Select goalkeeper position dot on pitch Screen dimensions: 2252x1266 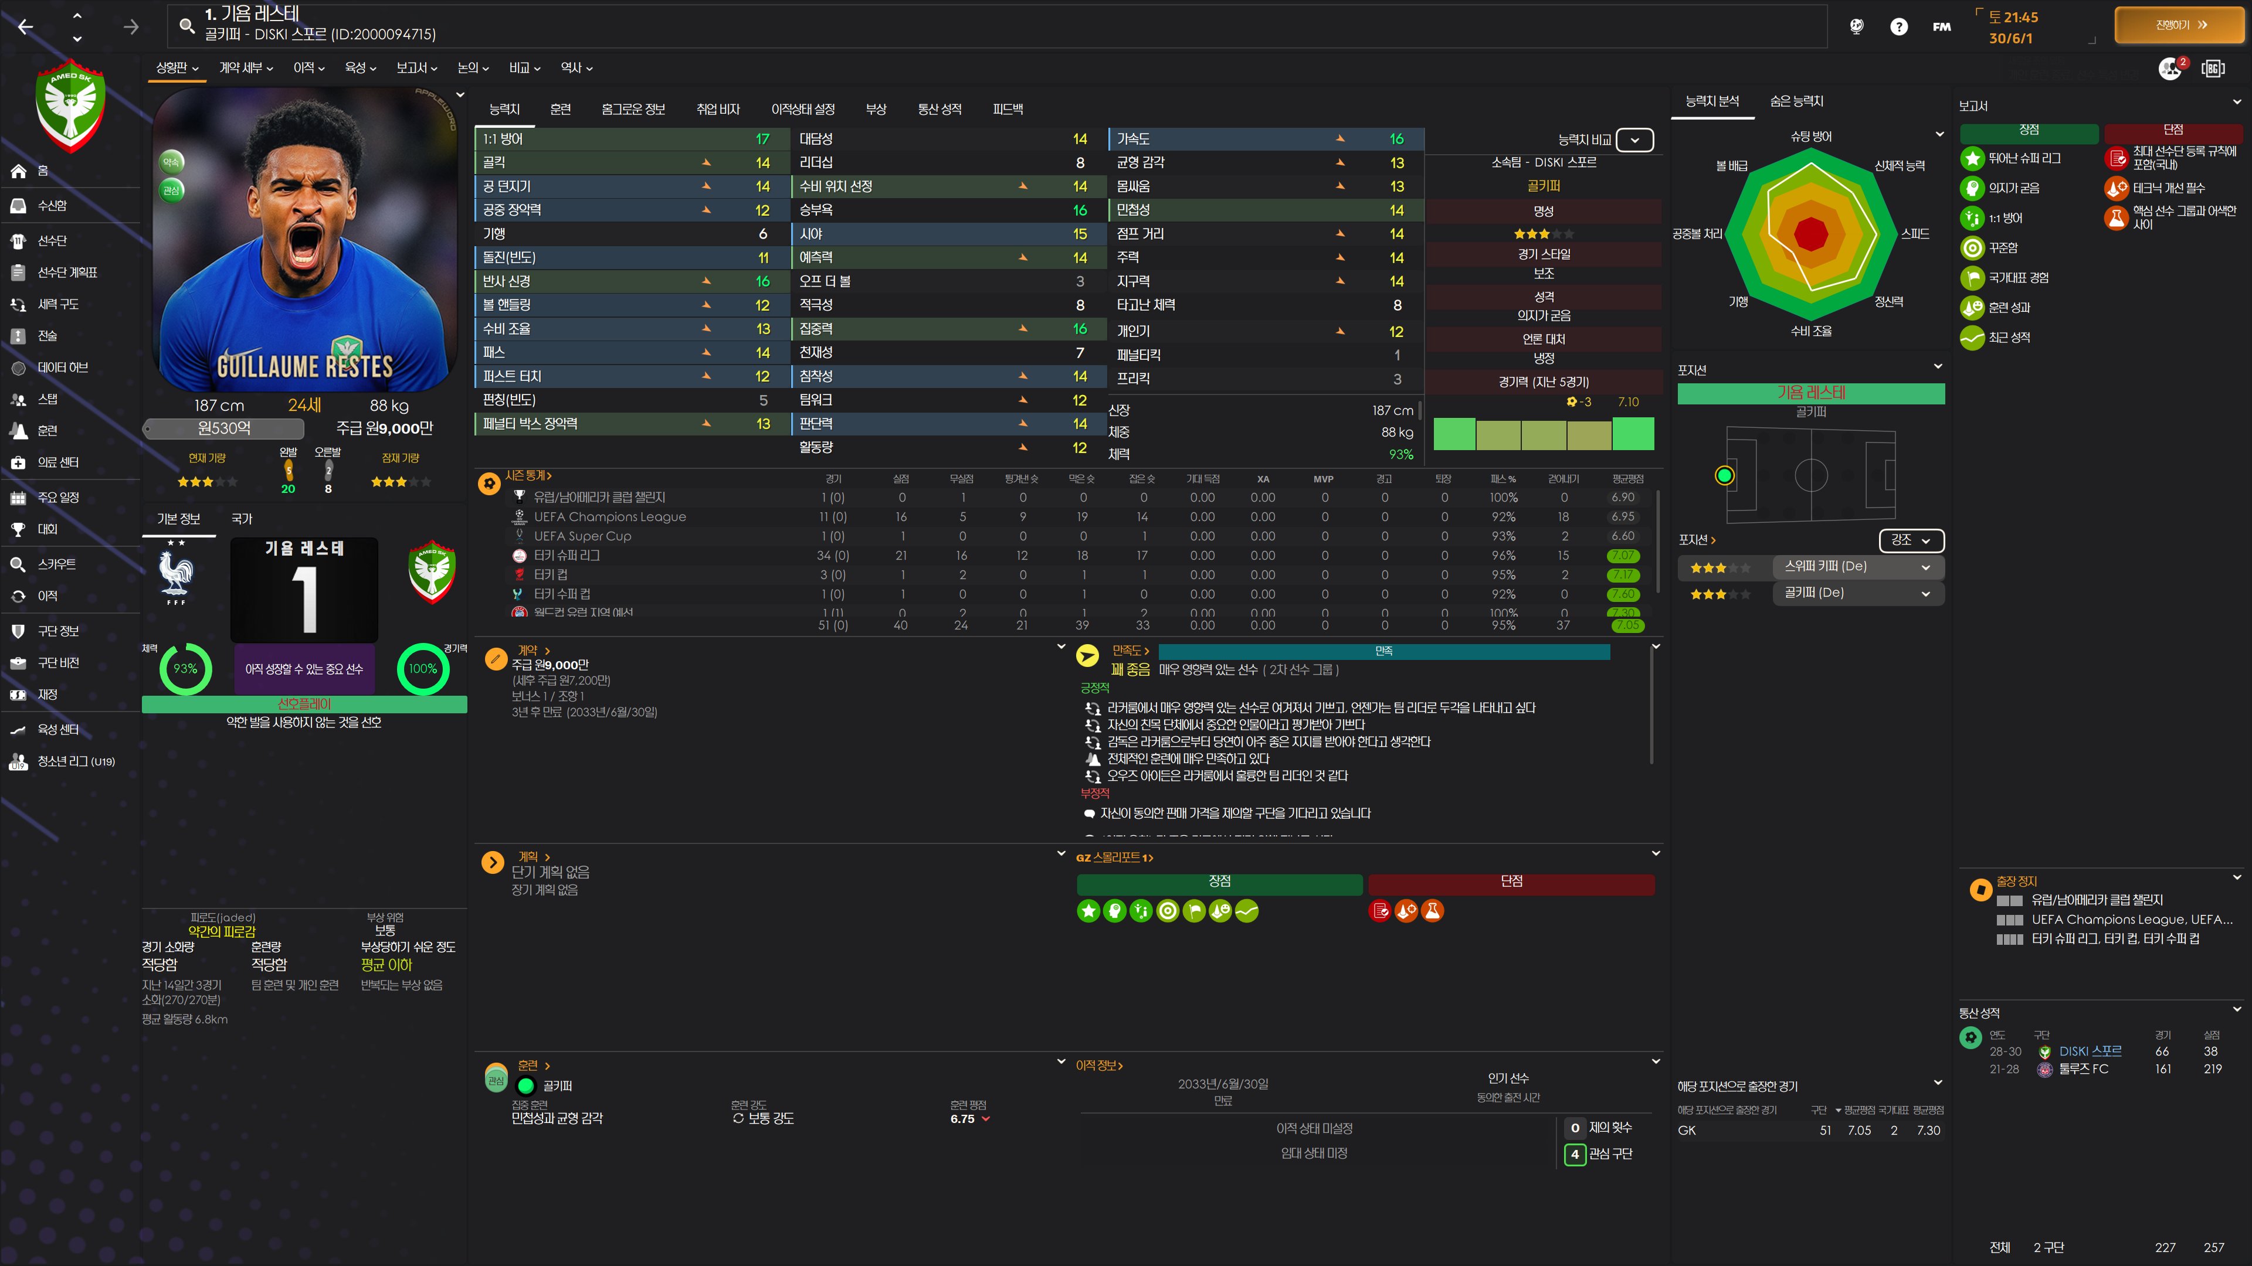(x=1724, y=475)
